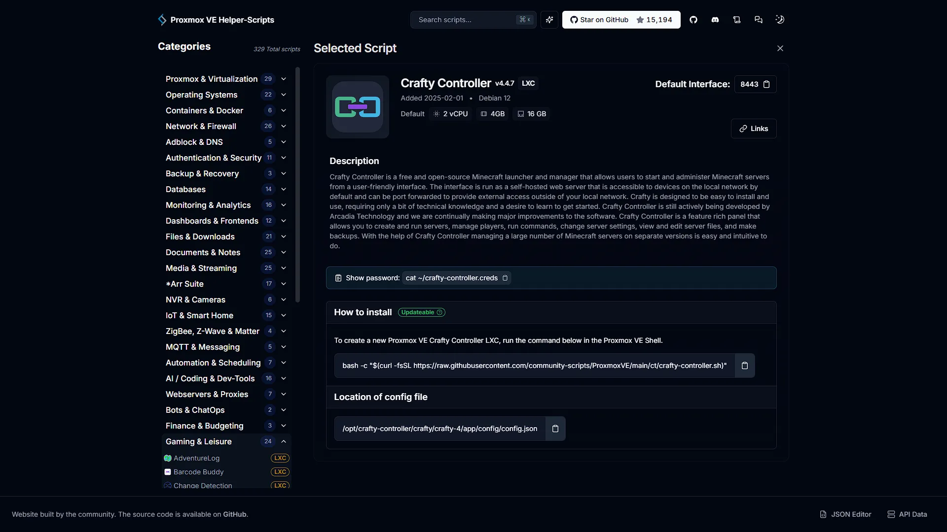Open the sparkles random-script icon button
This screenshot has width=947, height=532.
click(549, 20)
